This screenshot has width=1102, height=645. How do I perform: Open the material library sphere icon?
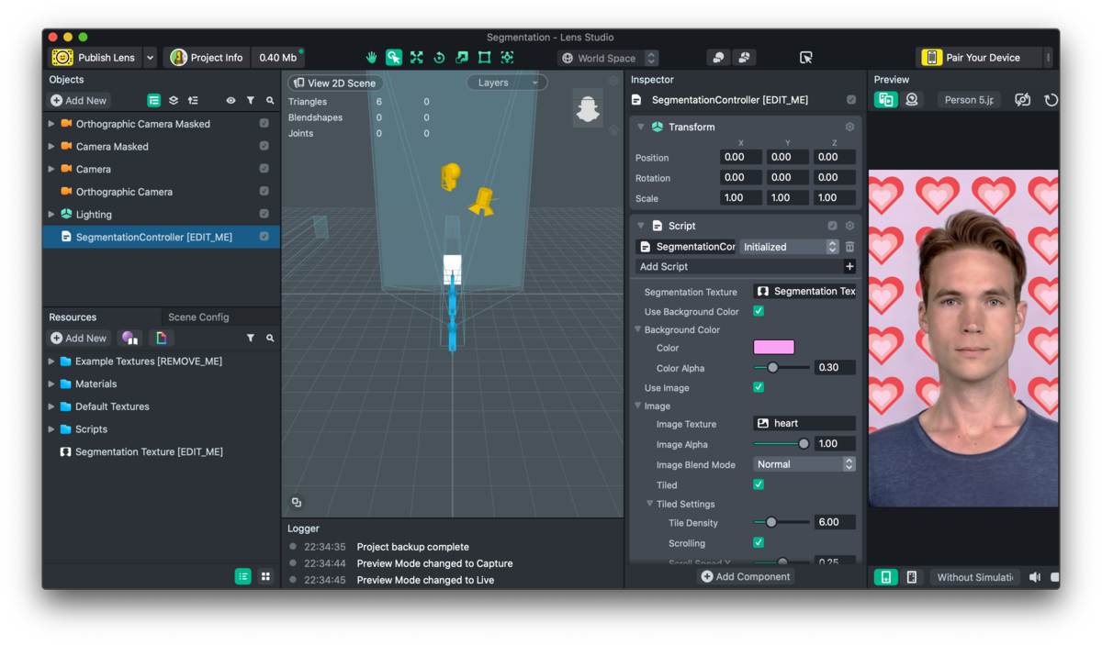click(129, 339)
